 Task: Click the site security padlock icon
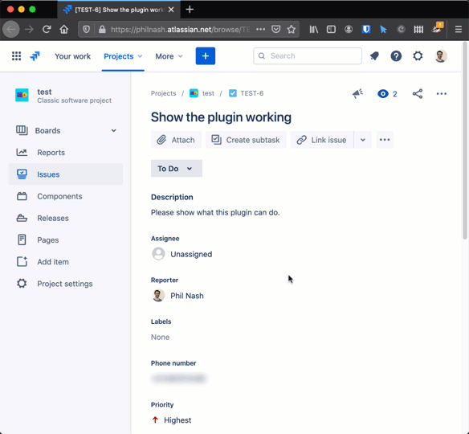pos(102,29)
